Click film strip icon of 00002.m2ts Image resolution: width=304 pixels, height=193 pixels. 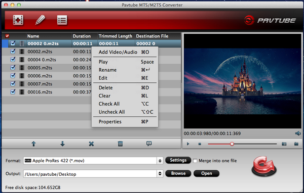tap(22, 52)
